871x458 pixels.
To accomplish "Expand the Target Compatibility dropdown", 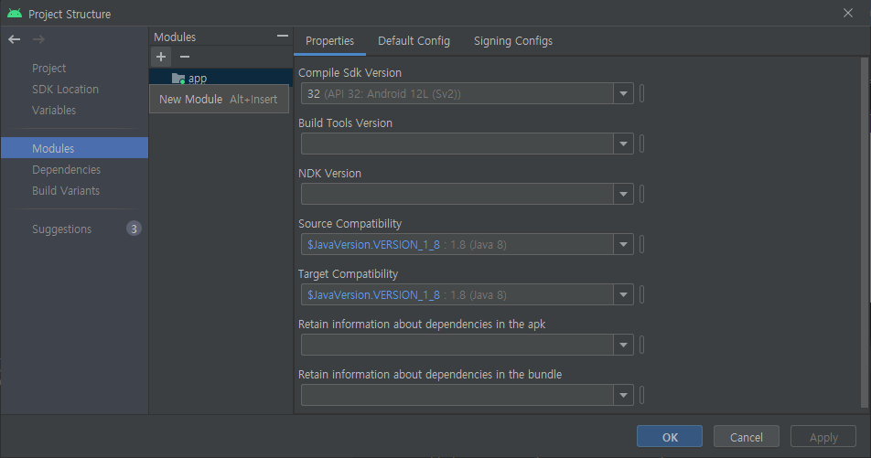I will [x=623, y=294].
